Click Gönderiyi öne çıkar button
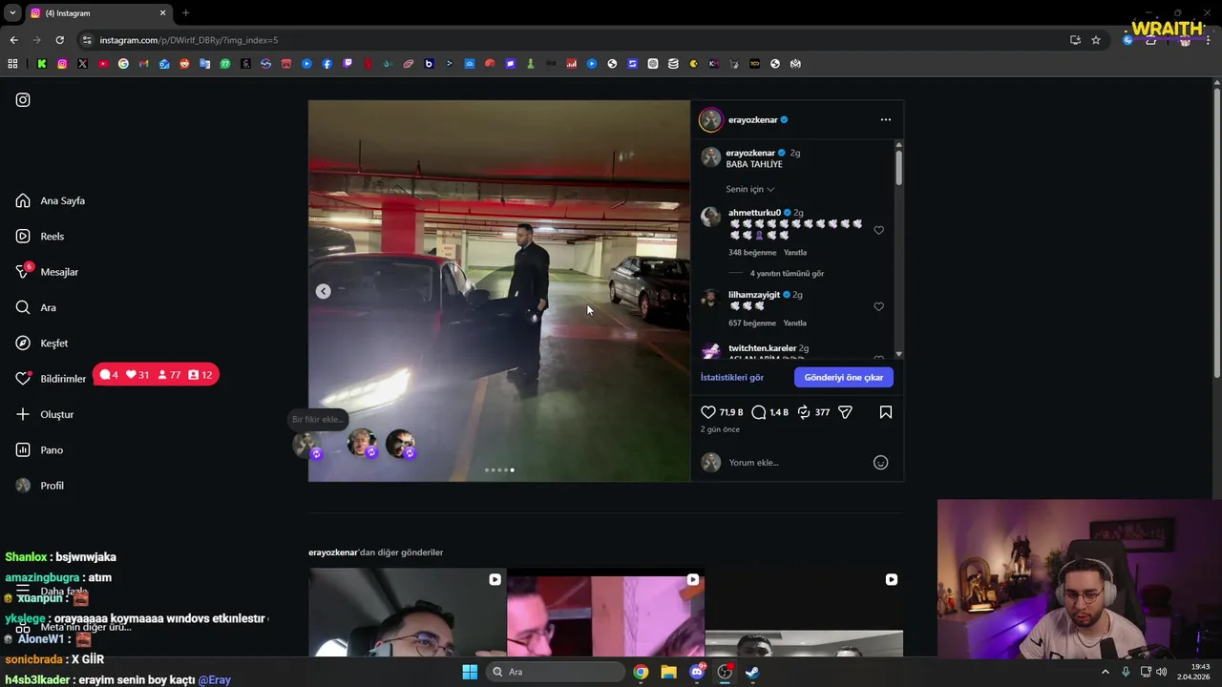1222x687 pixels. click(x=844, y=377)
